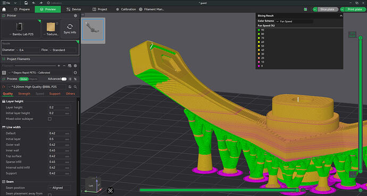The height and width of the screenshot is (196, 367).
Task: Search process settings with the magnifier
Action: click(x=76, y=87)
